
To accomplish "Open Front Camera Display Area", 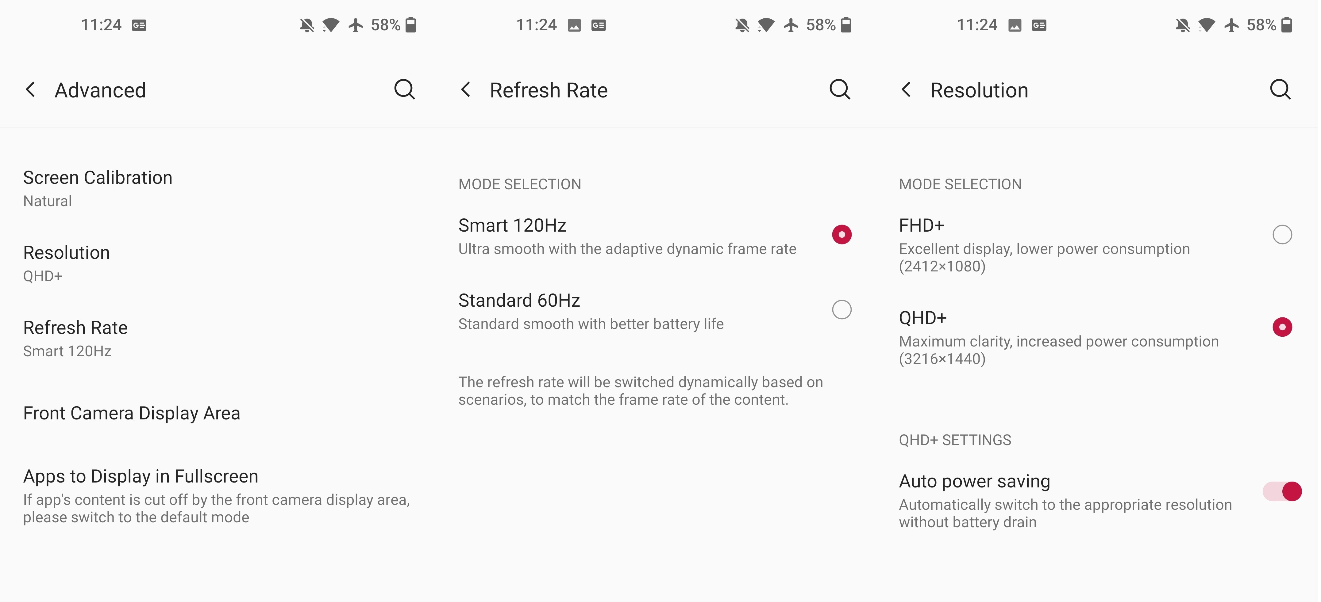I will click(x=132, y=413).
